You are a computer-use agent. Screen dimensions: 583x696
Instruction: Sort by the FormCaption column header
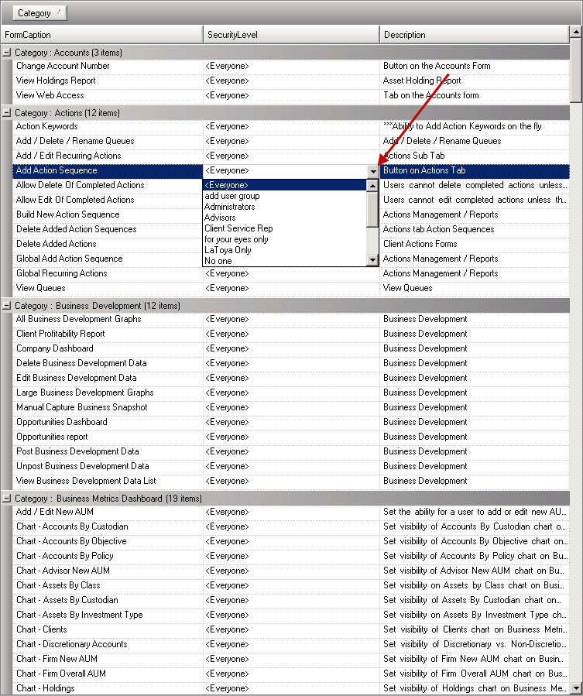pos(102,35)
